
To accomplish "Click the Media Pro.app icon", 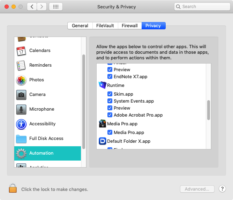I will click(103, 124).
